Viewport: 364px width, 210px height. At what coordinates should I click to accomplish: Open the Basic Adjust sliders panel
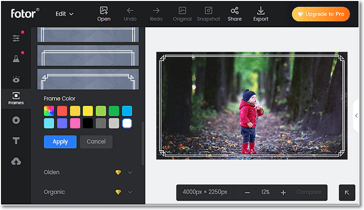16,38
